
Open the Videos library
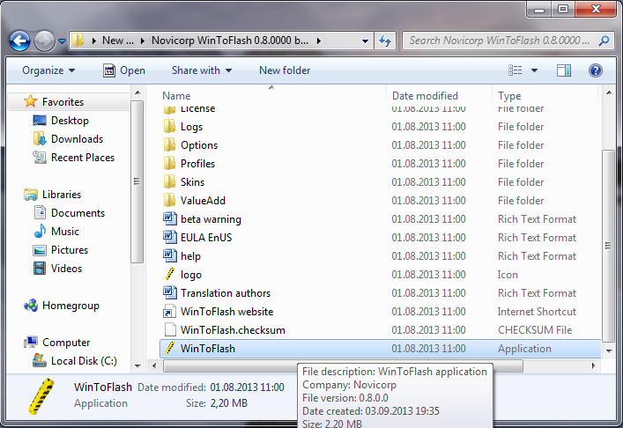(x=66, y=269)
